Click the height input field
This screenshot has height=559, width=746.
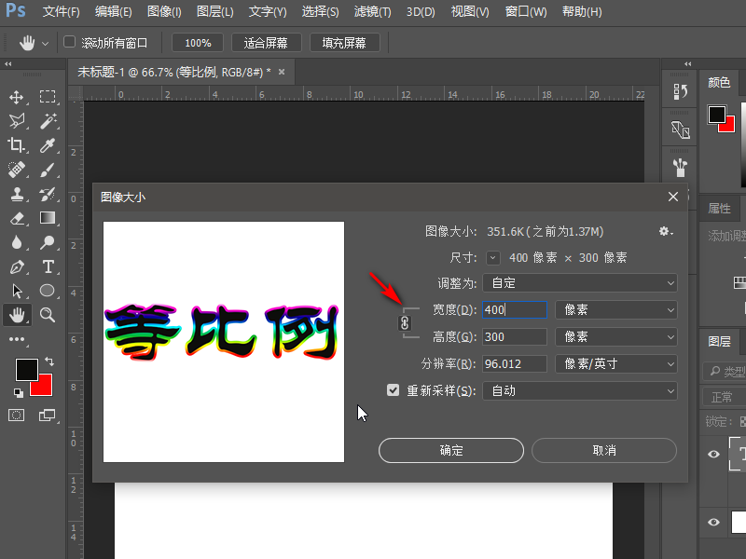point(515,337)
